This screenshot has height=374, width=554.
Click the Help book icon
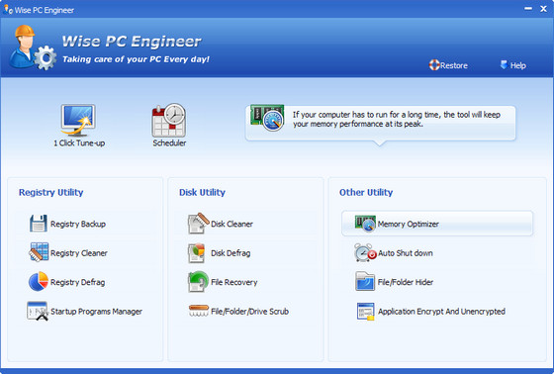[504, 64]
